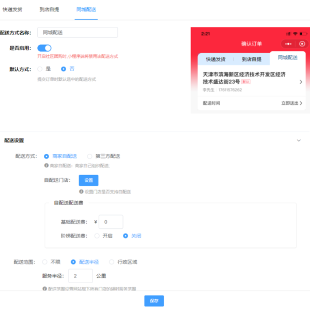Enable 阶梯配送费 with 开启 option
Image resolution: width=310 pixels, height=310 pixels.
(97, 236)
